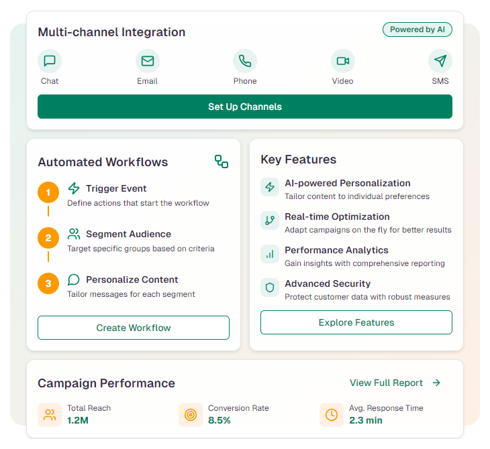Click the Performance Analytics bar chart icon
The height and width of the screenshot is (449, 490).
(270, 254)
